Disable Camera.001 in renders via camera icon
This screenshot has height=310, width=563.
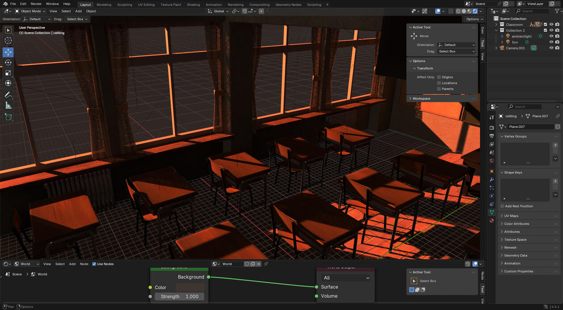pos(557,48)
